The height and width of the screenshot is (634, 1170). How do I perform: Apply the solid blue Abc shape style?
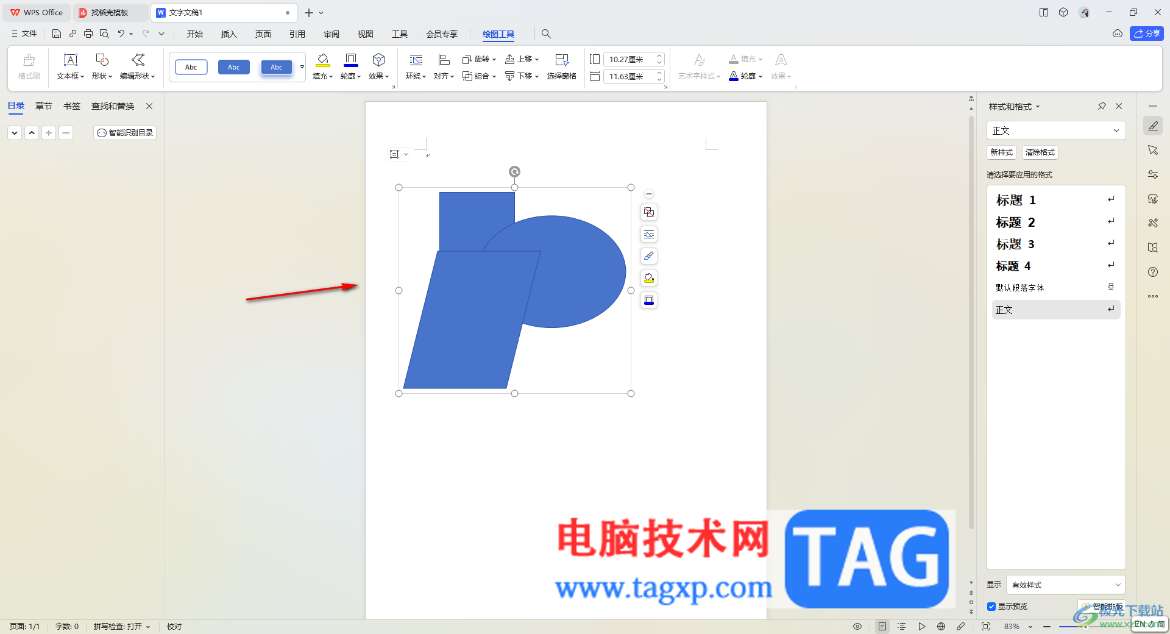(234, 67)
